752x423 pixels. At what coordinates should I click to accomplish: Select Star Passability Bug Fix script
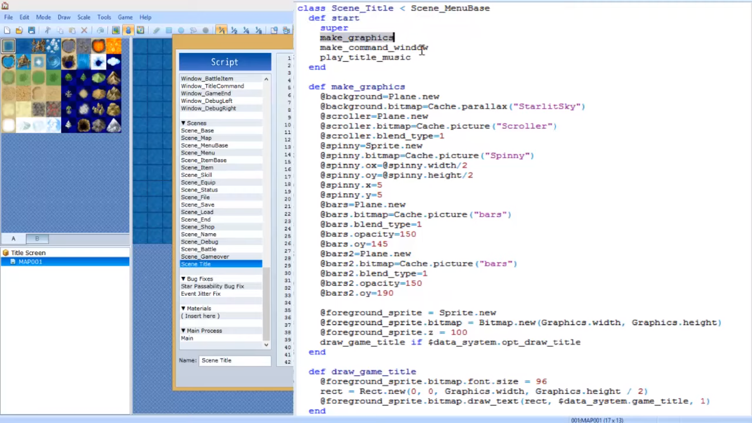coord(221,286)
